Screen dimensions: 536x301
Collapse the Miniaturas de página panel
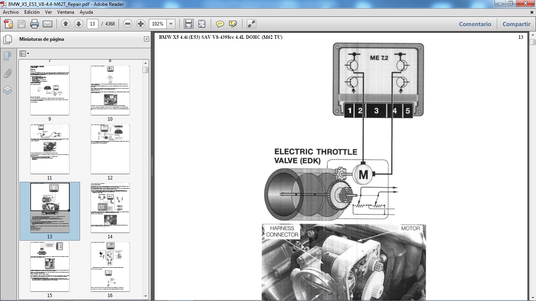pyautogui.click(x=146, y=39)
